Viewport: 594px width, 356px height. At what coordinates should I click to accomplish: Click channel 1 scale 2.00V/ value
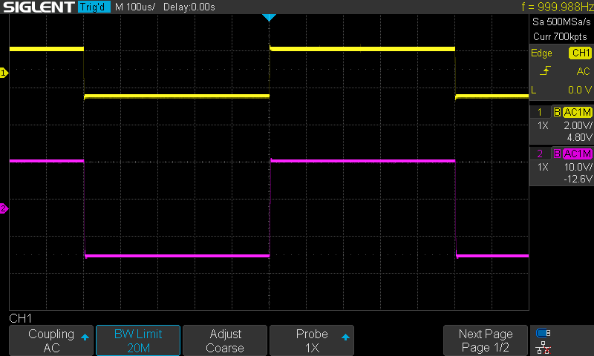(x=578, y=125)
